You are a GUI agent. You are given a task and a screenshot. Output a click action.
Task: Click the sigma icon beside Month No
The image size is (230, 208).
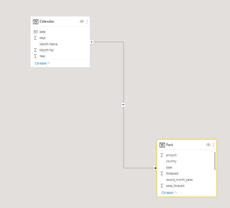[35, 50]
